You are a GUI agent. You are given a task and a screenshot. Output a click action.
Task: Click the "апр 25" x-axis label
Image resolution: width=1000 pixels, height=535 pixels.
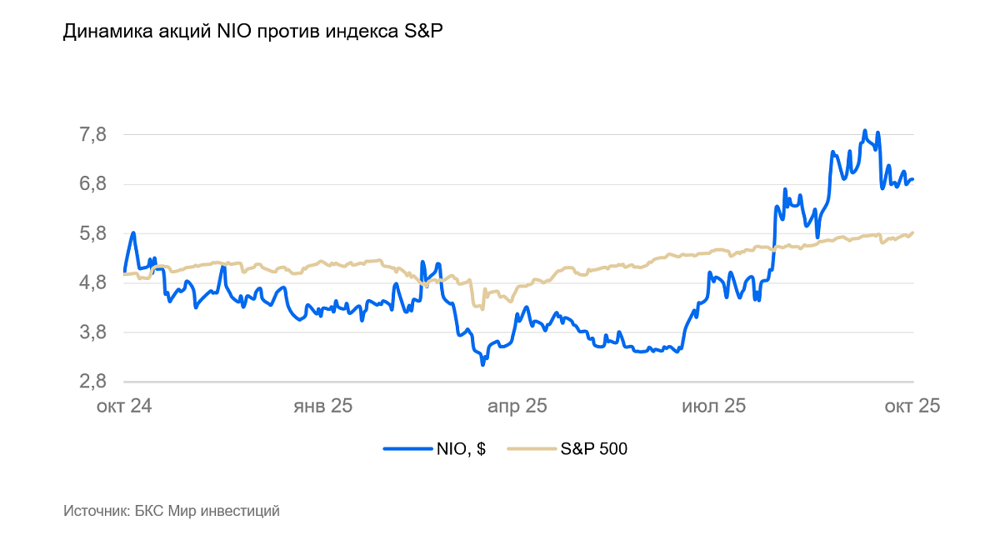[x=517, y=406]
